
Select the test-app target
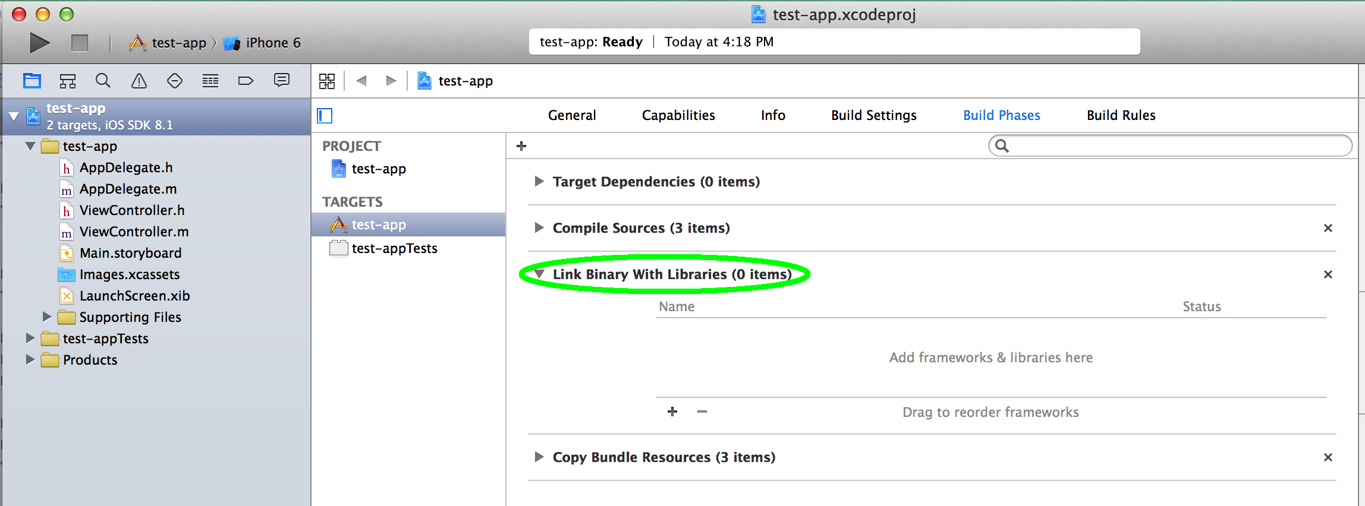coord(408,224)
